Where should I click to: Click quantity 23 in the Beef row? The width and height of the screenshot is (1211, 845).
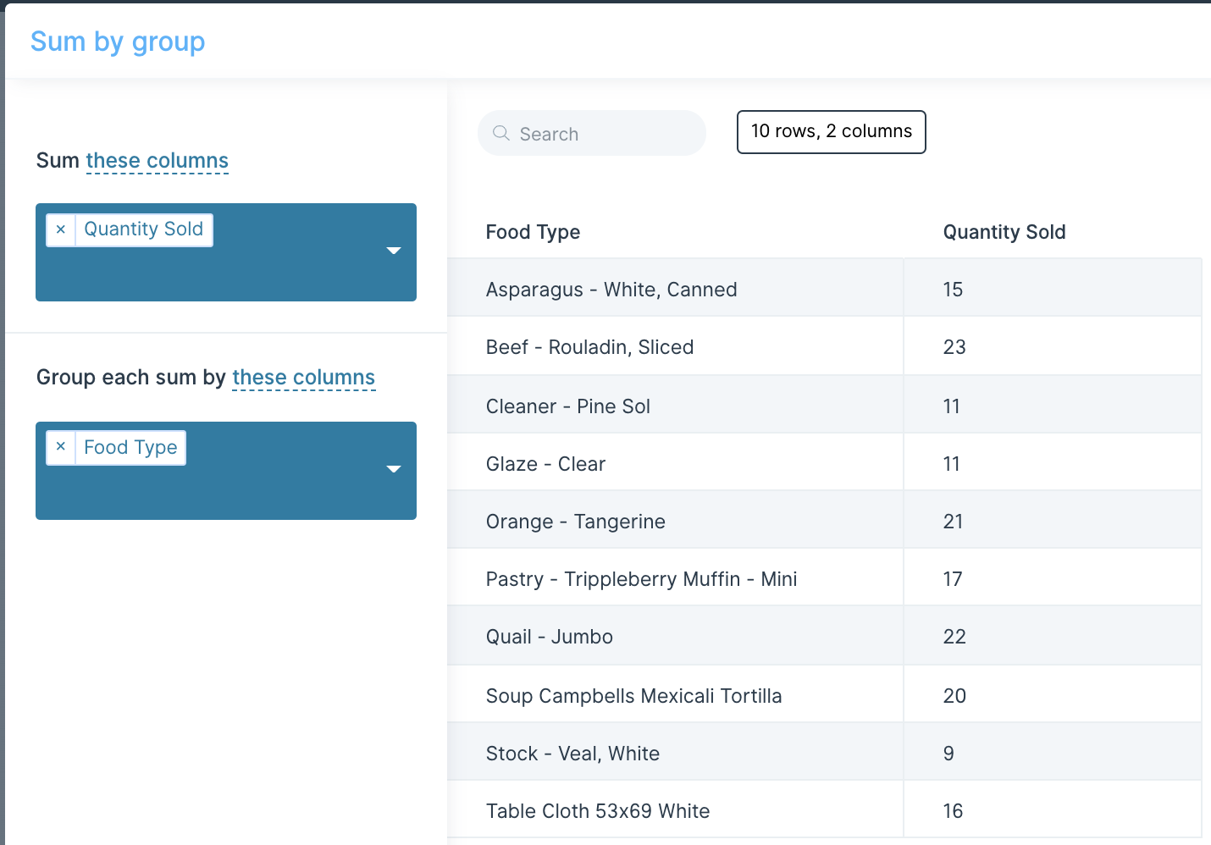click(1053, 346)
